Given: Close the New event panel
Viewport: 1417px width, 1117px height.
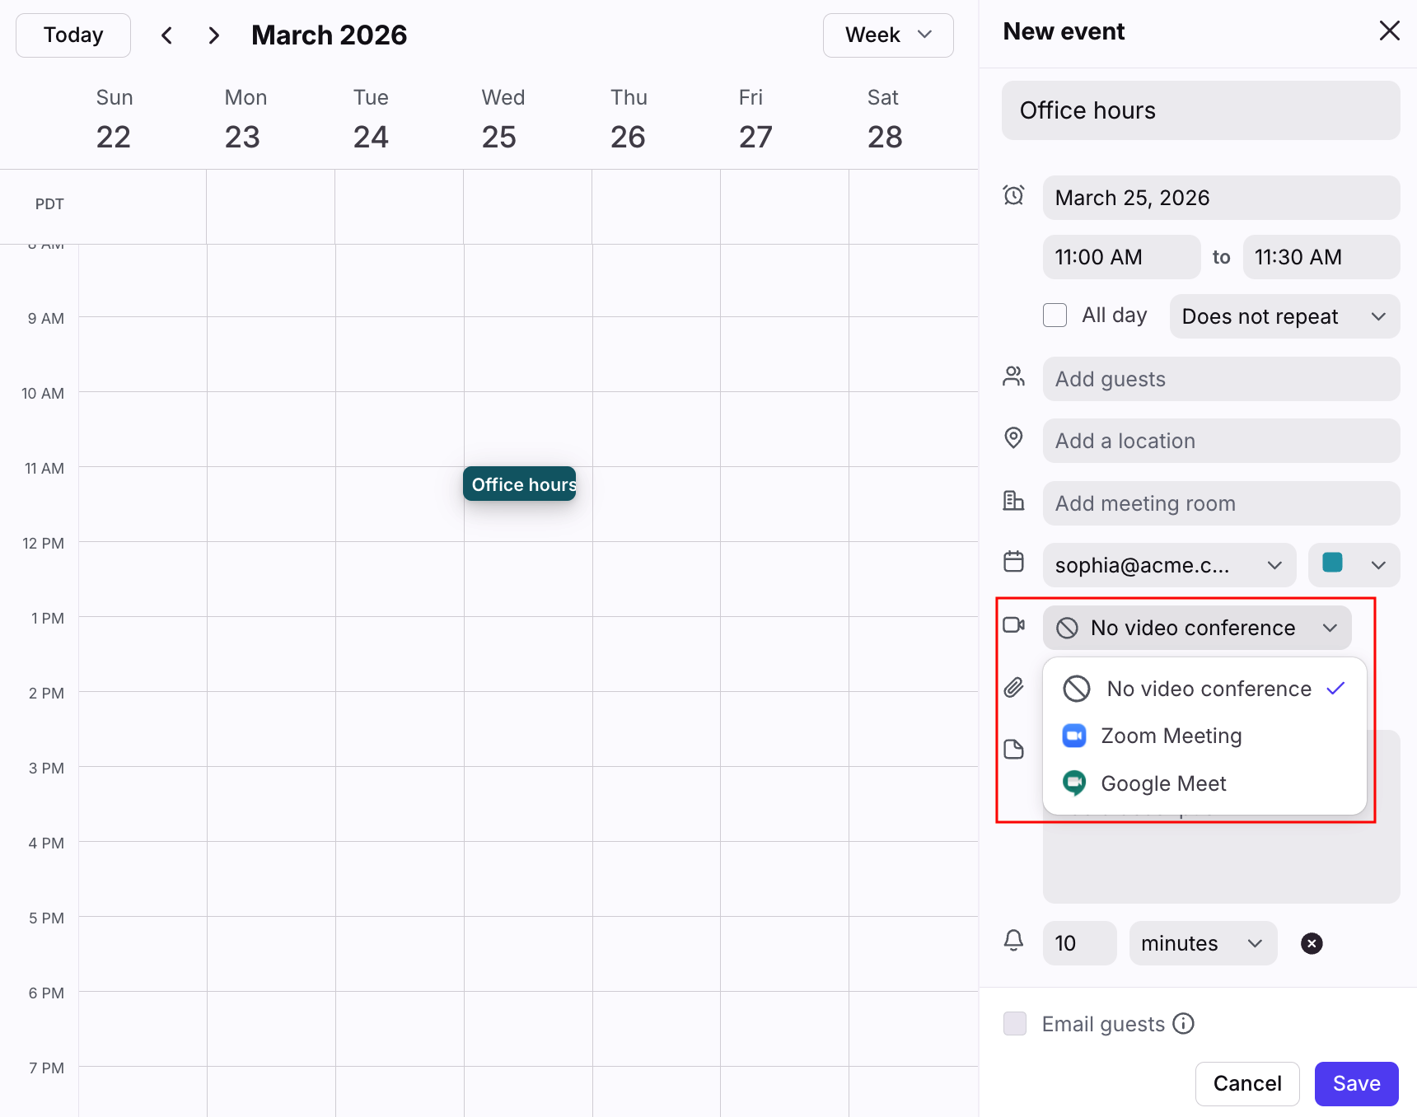Looking at the screenshot, I should pyautogui.click(x=1389, y=31).
